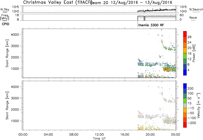
Task: Pick the red bottom segment of velocity colorbar
Action: [185, 125]
